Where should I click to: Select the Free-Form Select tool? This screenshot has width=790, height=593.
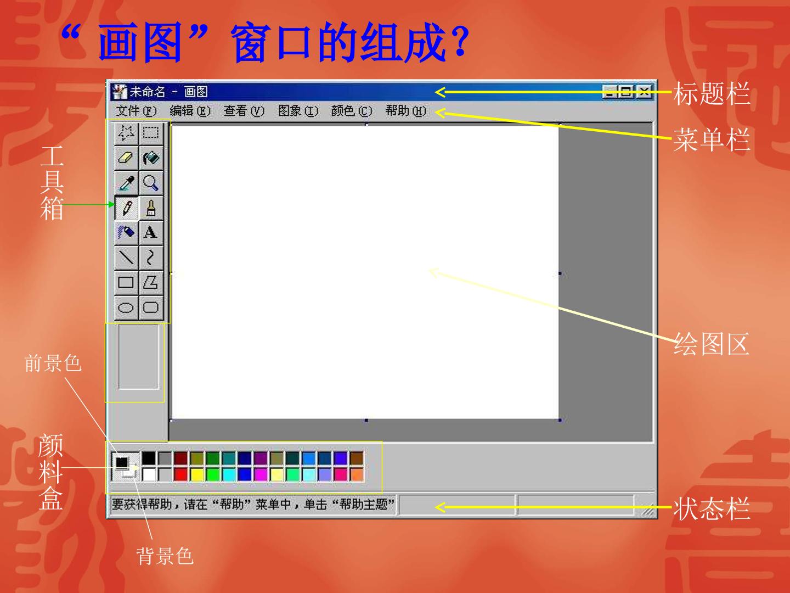pyautogui.click(x=126, y=133)
